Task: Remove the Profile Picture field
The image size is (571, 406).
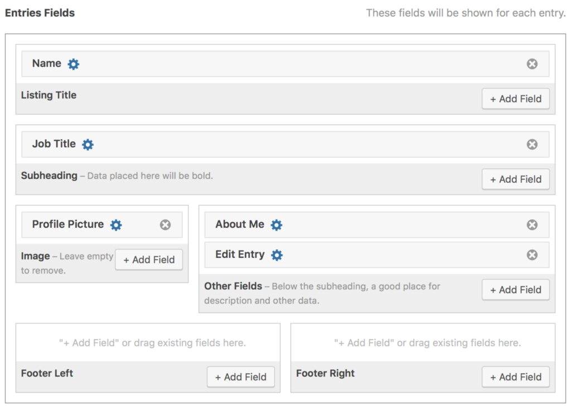Action: [x=165, y=225]
